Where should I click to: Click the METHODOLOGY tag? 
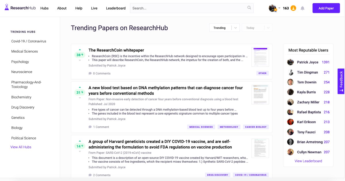pos(229,127)
